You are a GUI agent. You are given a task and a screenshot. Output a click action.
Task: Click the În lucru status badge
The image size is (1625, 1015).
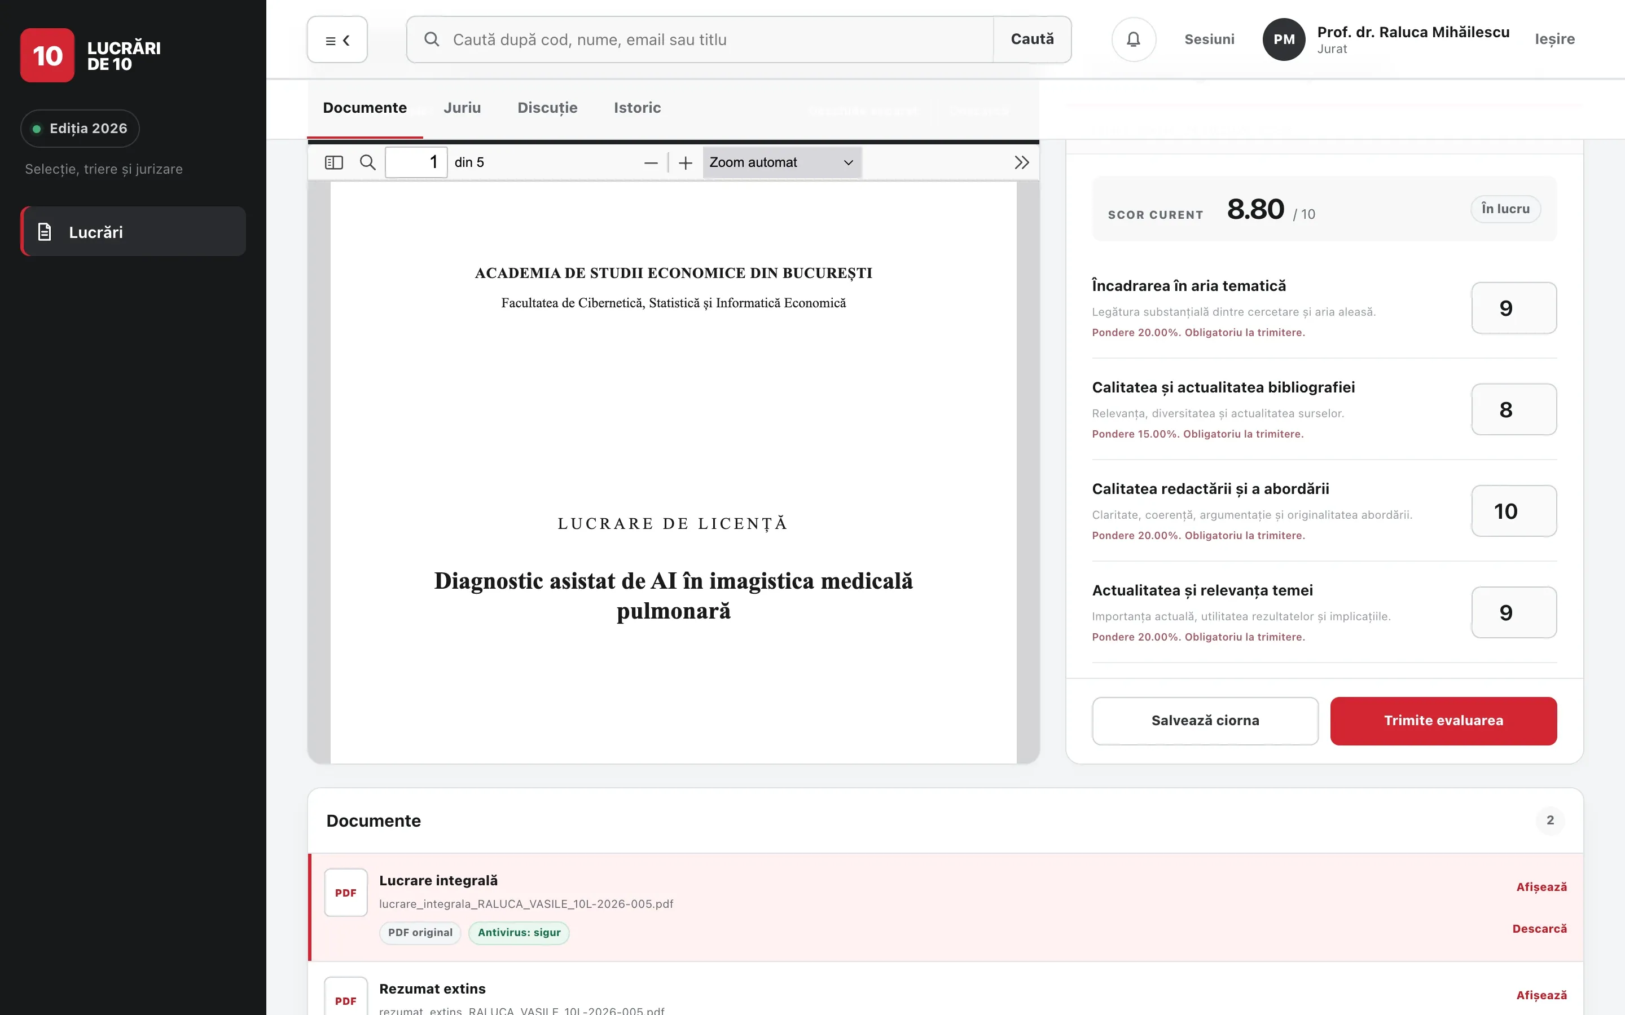tap(1505, 209)
